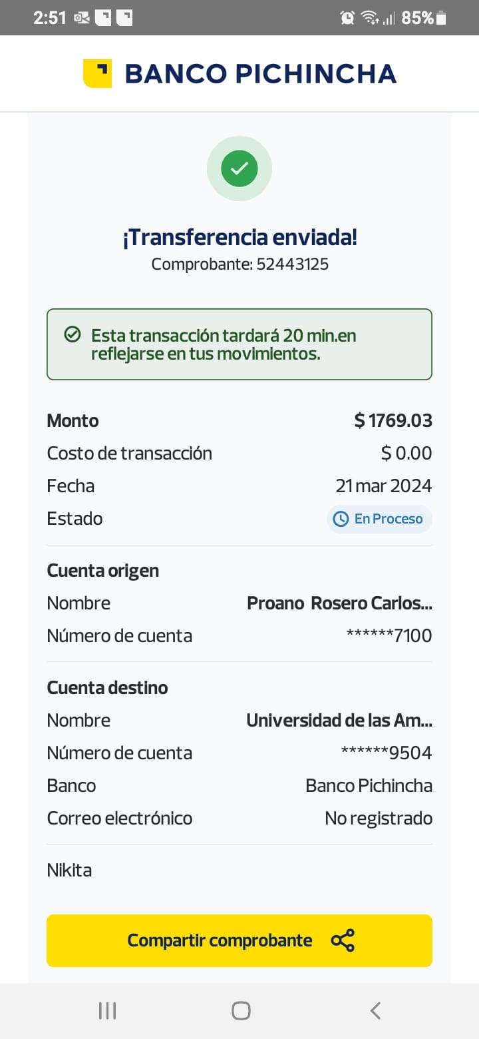Tap the Banco Pichincha yellow logo icon
Image resolution: width=479 pixels, height=1039 pixels.
pyautogui.click(x=97, y=73)
